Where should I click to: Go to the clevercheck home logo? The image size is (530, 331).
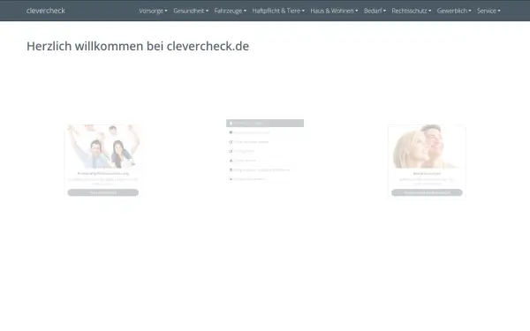tap(46, 11)
